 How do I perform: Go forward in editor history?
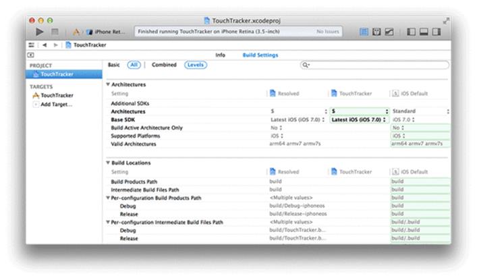click(55, 45)
